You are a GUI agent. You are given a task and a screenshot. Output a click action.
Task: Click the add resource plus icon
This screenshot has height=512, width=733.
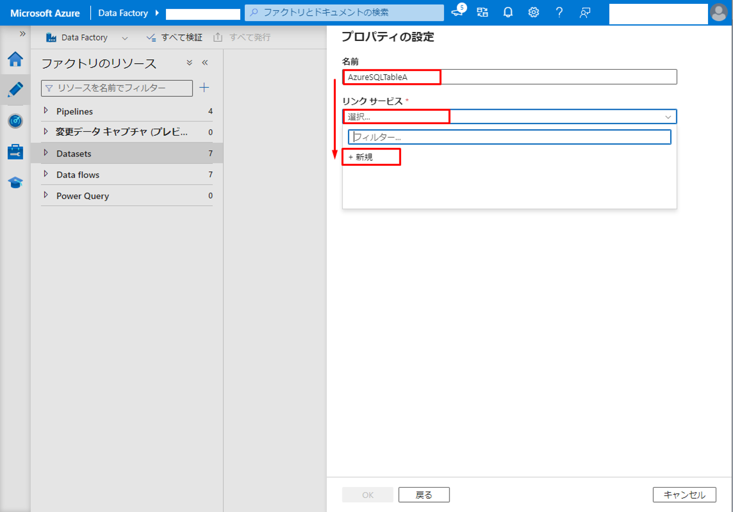click(204, 88)
